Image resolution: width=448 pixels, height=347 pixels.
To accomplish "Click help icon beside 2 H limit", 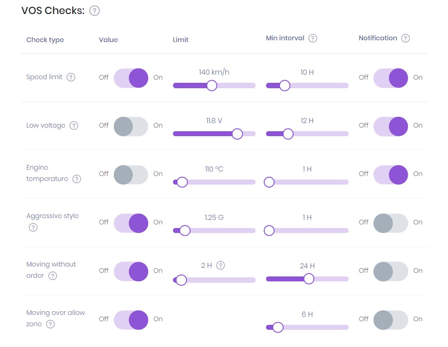I will 221,266.
